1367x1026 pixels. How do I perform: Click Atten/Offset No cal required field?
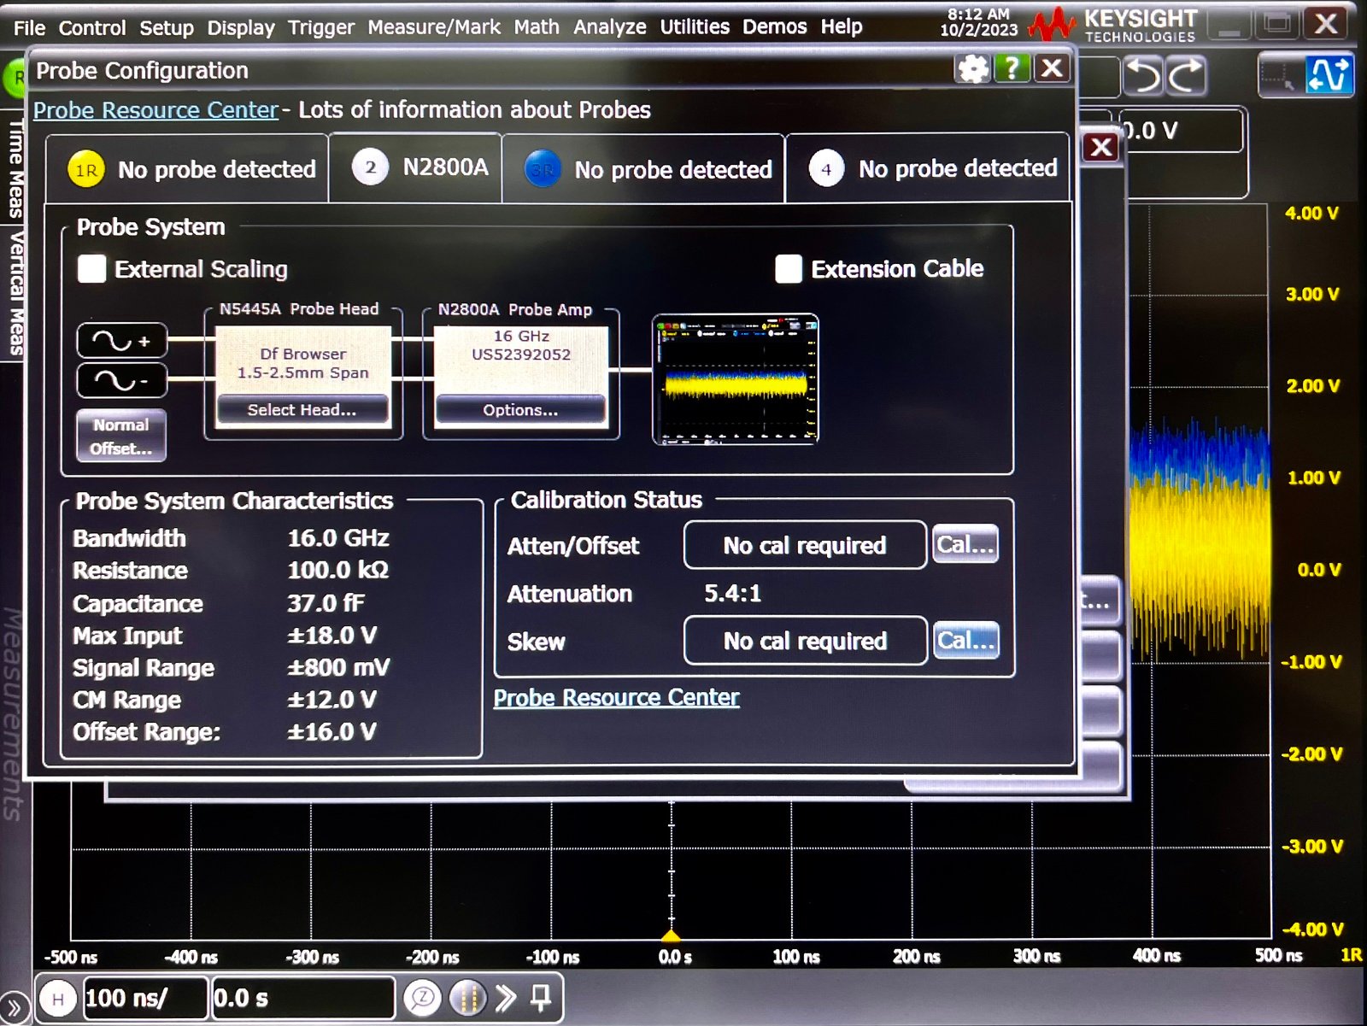[x=805, y=545]
